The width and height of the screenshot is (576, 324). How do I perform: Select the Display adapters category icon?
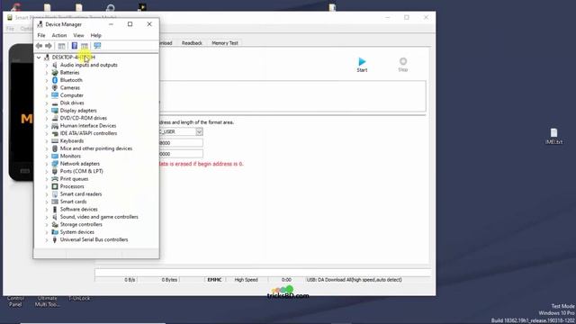click(x=55, y=110)
